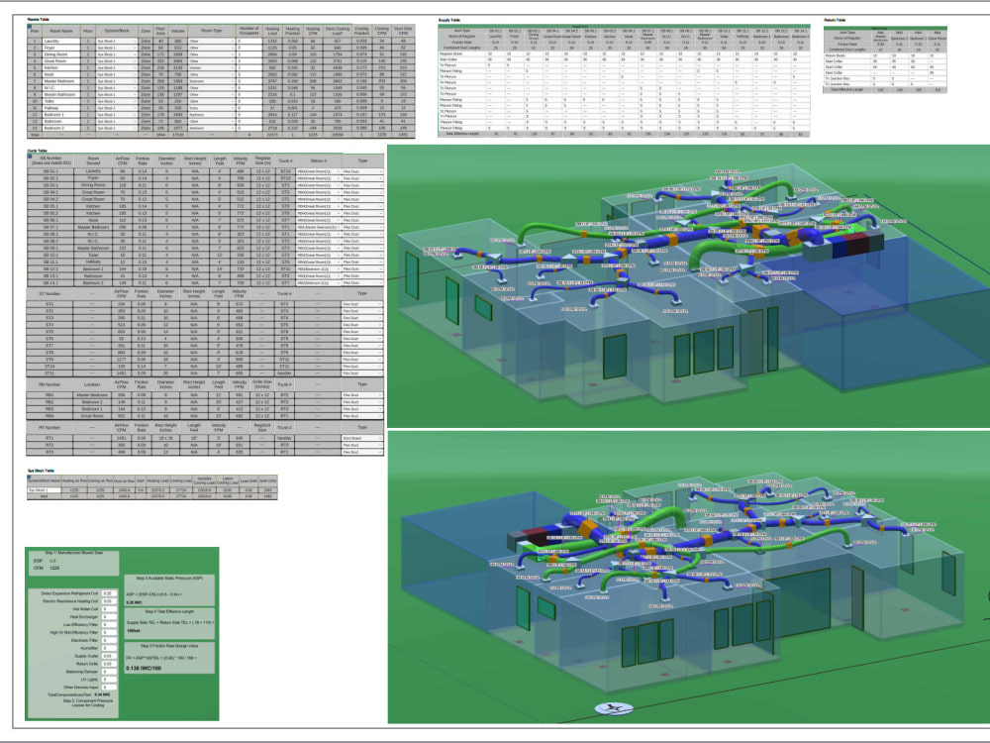Open Room Type dropdown for Kitchen row
990x743 pixels.
click(x=212, y=67)
